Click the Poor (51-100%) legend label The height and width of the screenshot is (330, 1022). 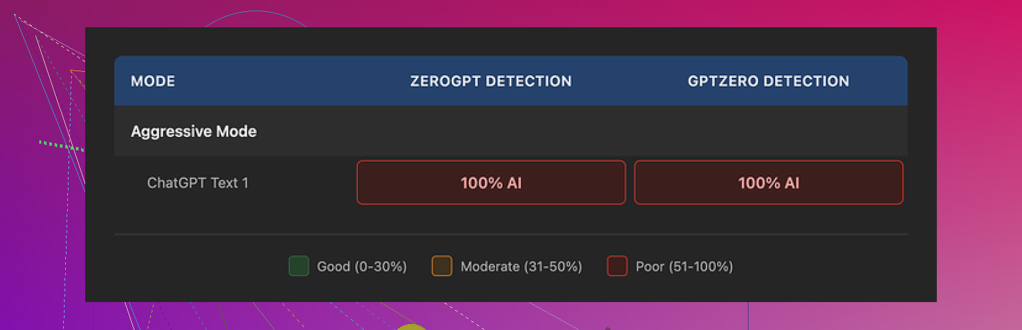pos(685,267)
